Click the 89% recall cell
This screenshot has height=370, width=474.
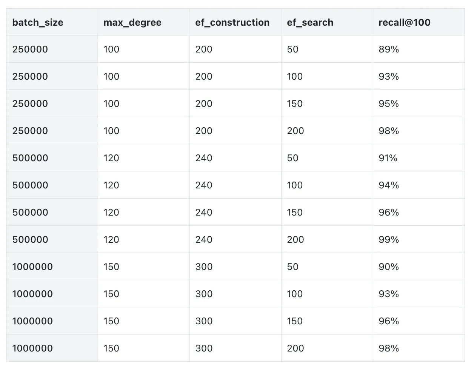[389, 49]
